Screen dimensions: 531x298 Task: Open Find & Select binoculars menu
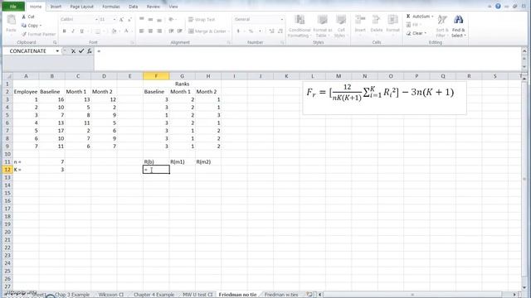(x=459, y=26)
